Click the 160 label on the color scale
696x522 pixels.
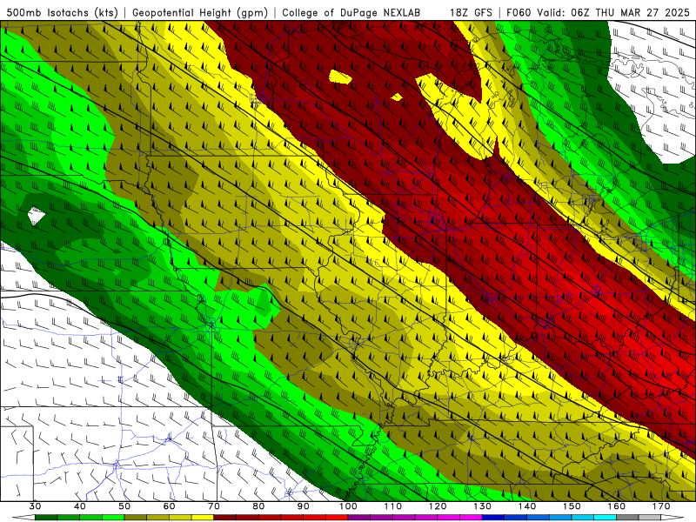[617, 506]
